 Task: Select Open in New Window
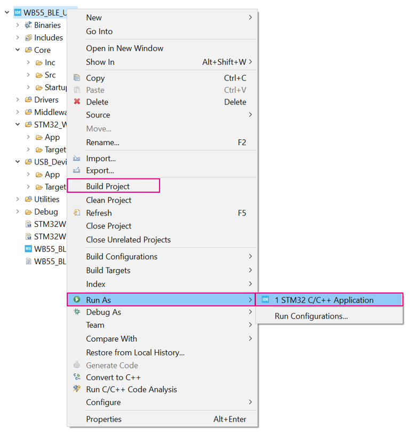coord(162,48)
